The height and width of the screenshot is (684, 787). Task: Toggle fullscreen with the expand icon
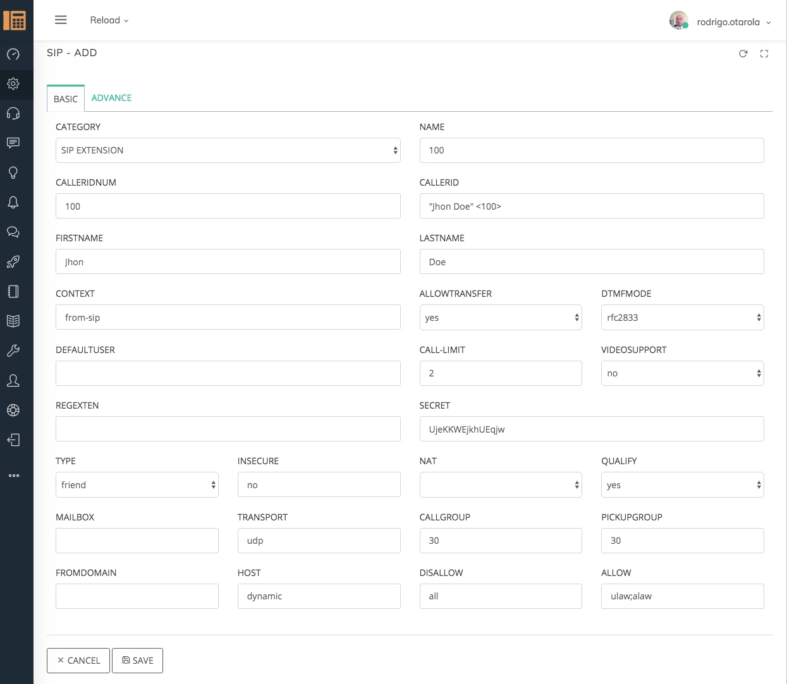[764, 54]
